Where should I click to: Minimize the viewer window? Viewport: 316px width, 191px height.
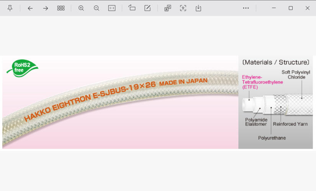[274, 8]
